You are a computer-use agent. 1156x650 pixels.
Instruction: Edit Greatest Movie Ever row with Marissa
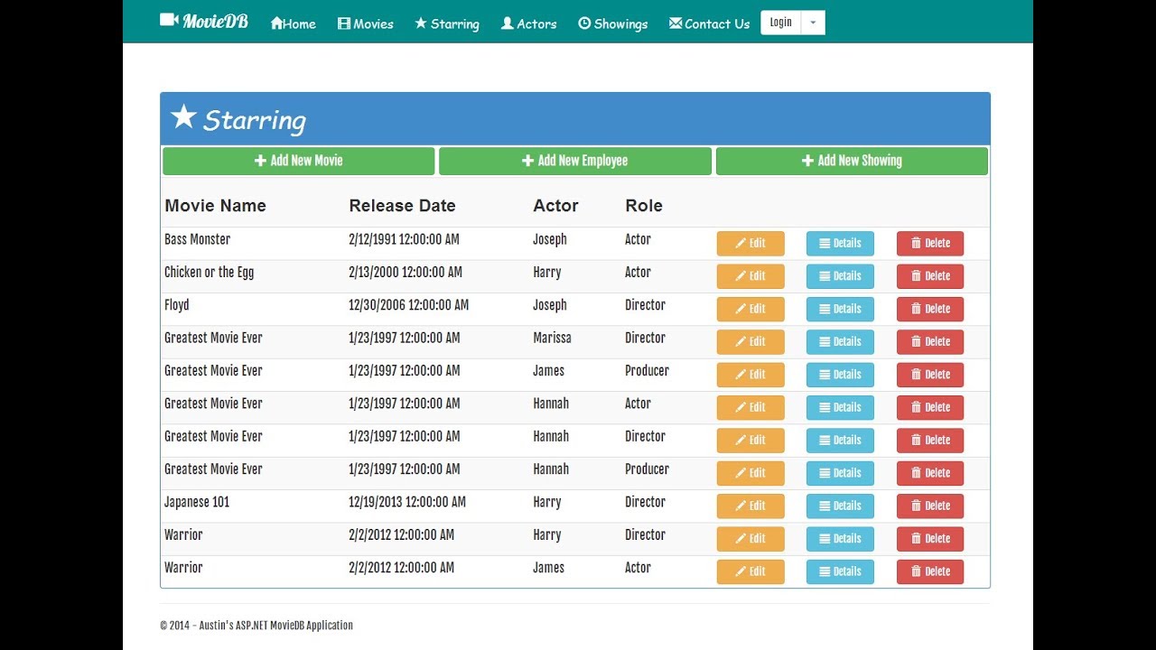pos(750,342)
